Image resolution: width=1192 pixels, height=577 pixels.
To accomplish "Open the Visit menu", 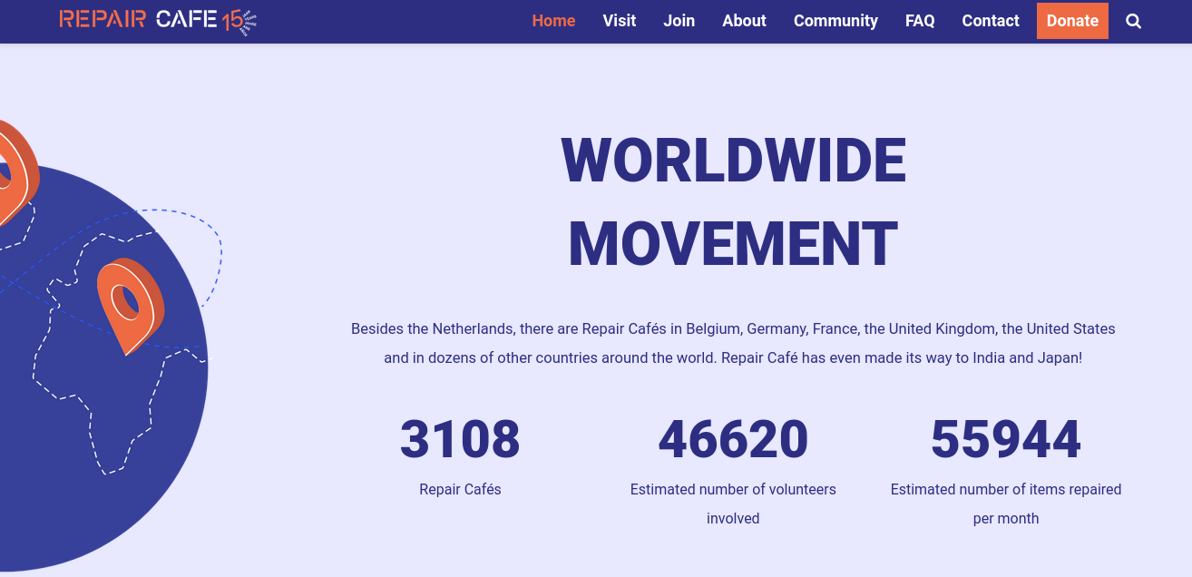I will (620, 21).
